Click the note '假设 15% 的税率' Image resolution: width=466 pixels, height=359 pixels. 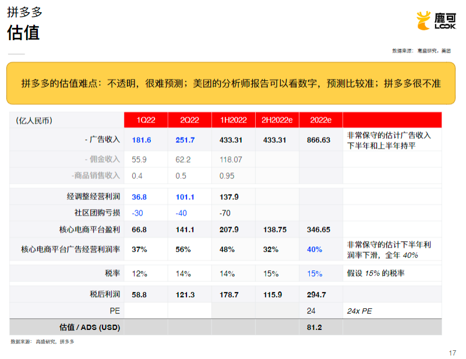point(376,273)
